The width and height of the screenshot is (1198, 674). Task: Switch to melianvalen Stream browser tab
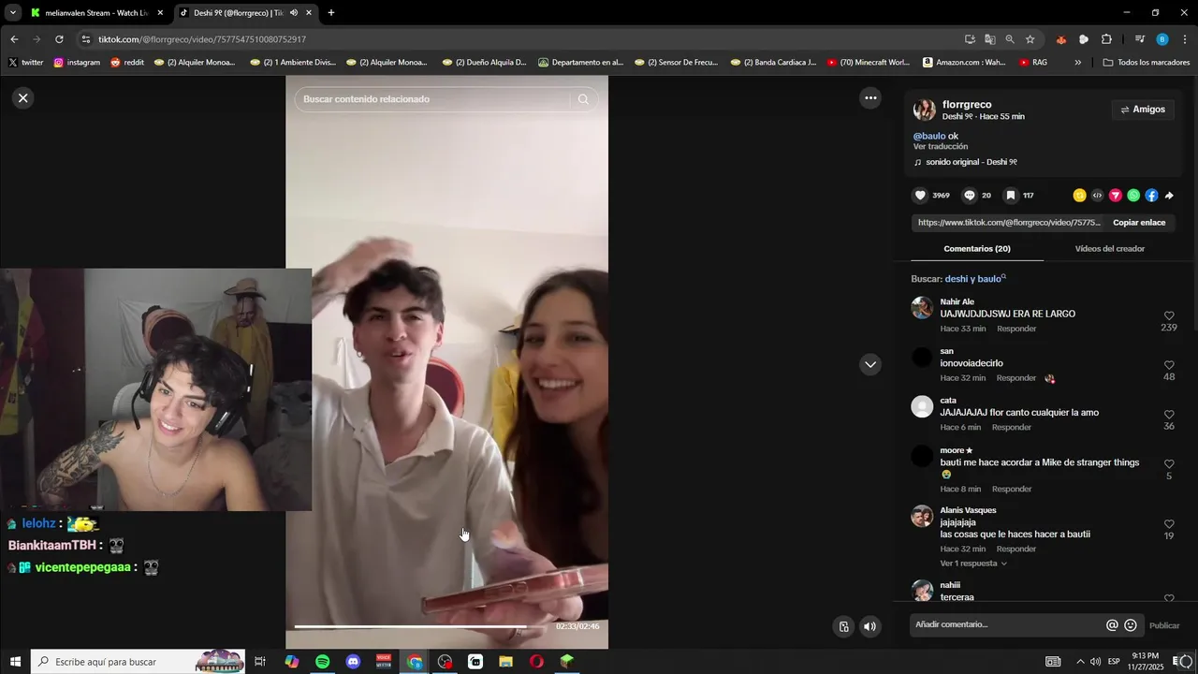point(96,13)
